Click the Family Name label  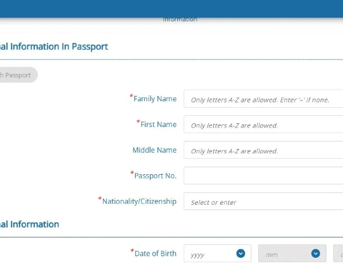pyautogui.click(x=154, y=99)
